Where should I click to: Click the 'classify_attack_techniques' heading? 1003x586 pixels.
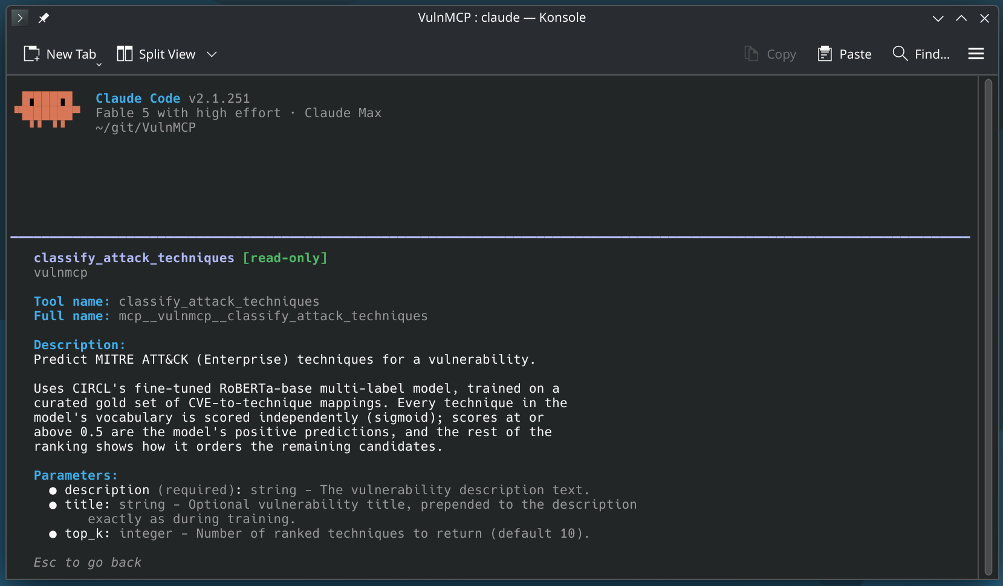pos(134,258)
